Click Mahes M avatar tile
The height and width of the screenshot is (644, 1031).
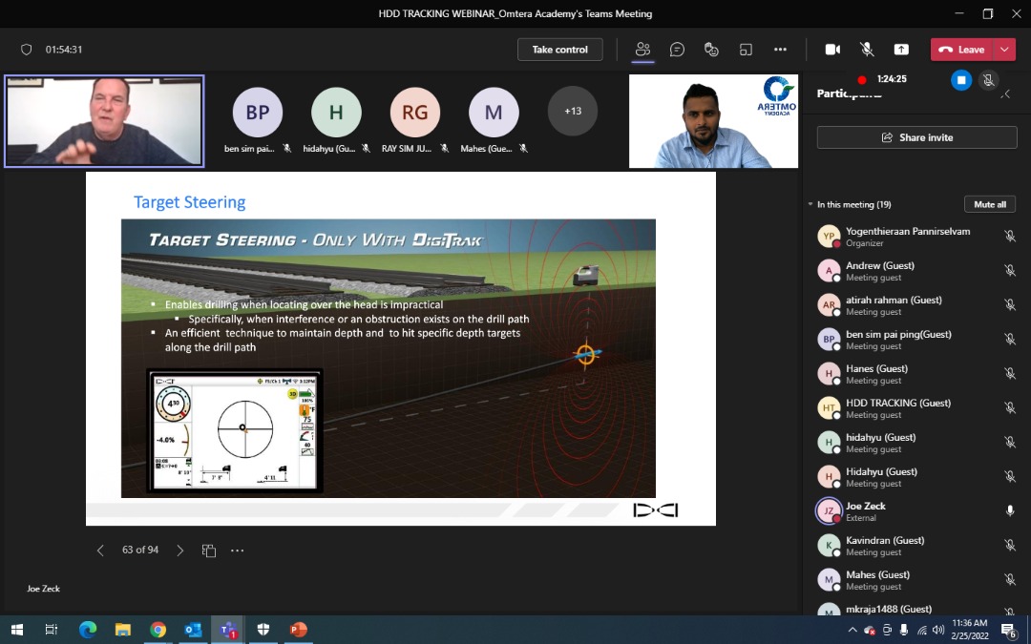pos(494,112)
